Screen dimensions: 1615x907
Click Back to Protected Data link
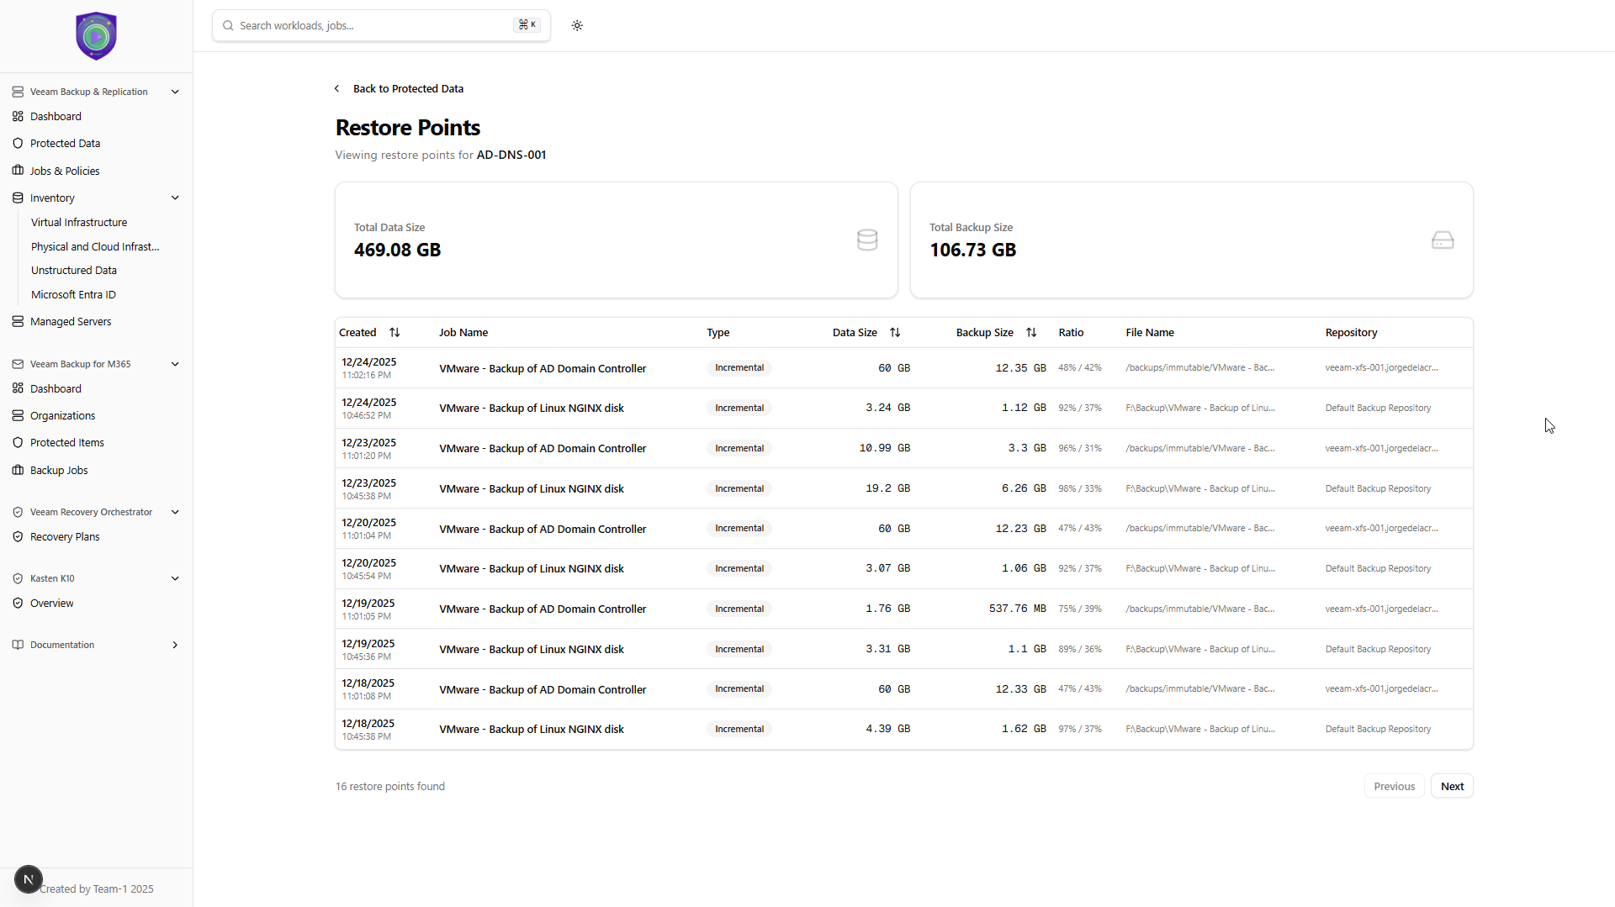(408, 88)
